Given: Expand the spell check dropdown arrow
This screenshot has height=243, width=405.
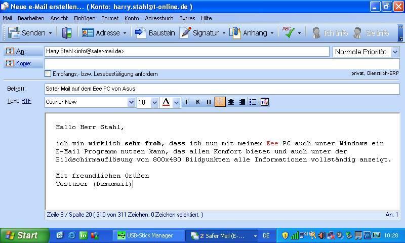Looking at the screenshot, I should (300, 33).
